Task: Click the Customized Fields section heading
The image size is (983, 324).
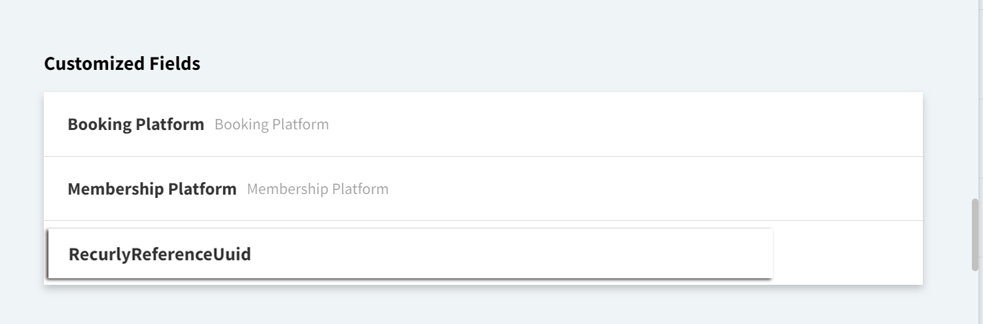Action: pos(122,64)
